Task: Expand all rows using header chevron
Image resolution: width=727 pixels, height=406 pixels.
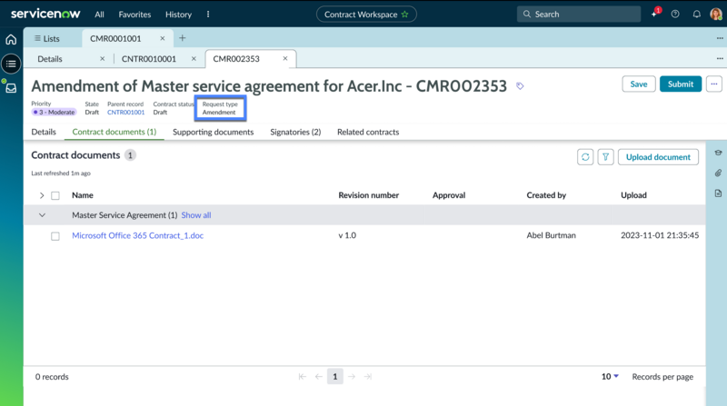Action: pyautogui.click(x=42, y=195)
